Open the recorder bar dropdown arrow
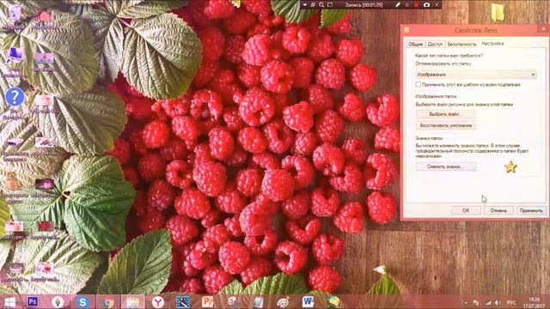 pyautogui.click(x=304, y=5)
